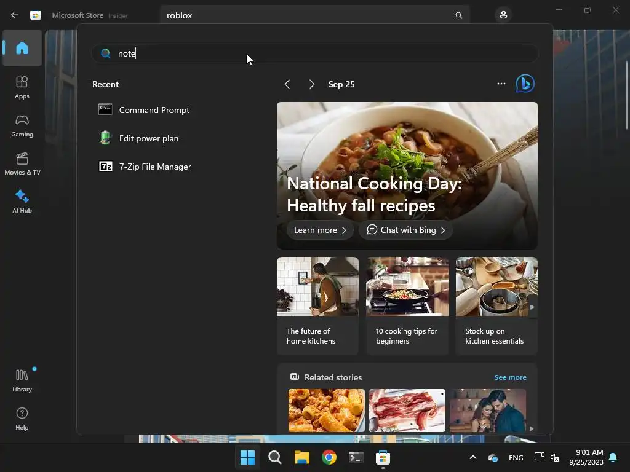Screen dimensions: 630x472
Task: Open '10 cooking tips for beginners' card
Action: tap(407, 306)
